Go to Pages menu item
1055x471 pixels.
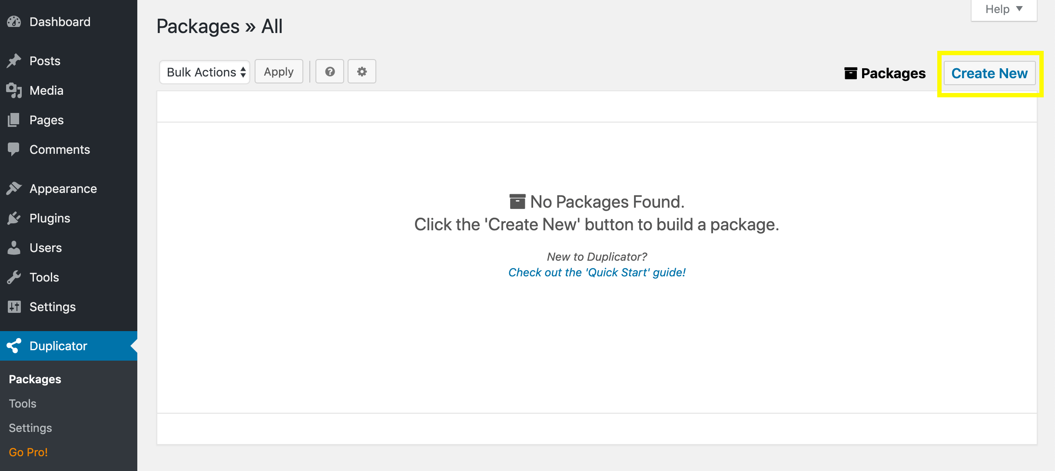[x=46, y=120]
